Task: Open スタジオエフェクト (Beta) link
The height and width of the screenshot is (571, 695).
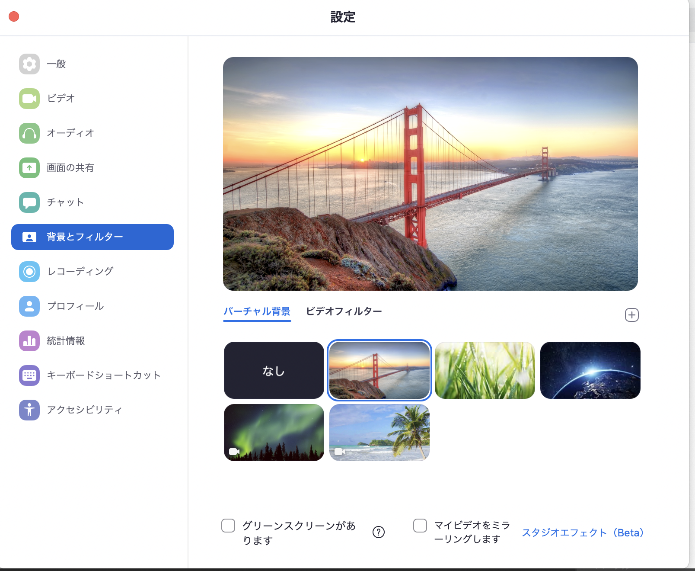Action: click(x=583, y=533)
